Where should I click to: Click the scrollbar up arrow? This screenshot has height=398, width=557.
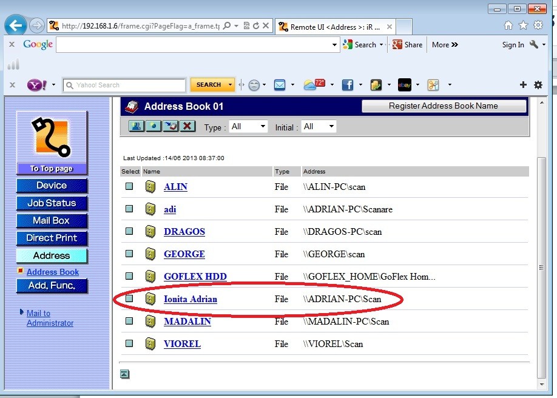click(542, 103)
